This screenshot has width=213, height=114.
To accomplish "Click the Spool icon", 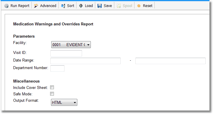I will (x=119, y=6).
